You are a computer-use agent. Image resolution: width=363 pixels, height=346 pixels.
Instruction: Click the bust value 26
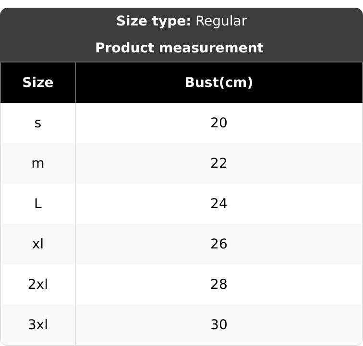[x=218, y=244]
